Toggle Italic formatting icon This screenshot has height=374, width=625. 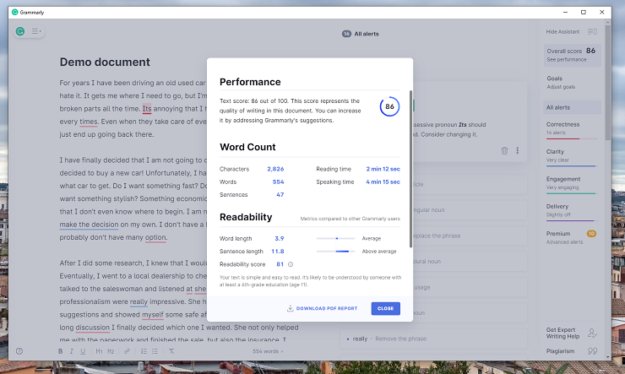pos(71,351)
